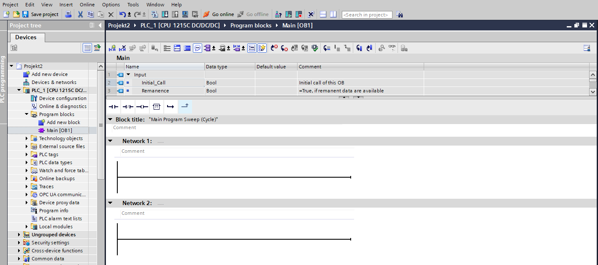Open the Online menu
The image size is (598, 265).
click(x=87, y=5)
